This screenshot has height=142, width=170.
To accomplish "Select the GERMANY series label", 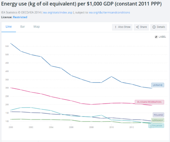I will point(157,120).
